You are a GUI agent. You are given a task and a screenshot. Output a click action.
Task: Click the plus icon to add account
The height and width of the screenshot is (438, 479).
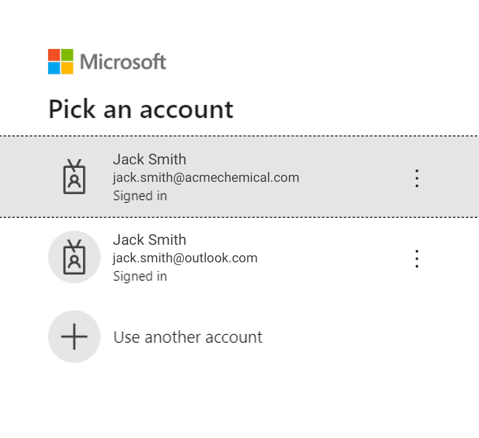coord(74,337)
